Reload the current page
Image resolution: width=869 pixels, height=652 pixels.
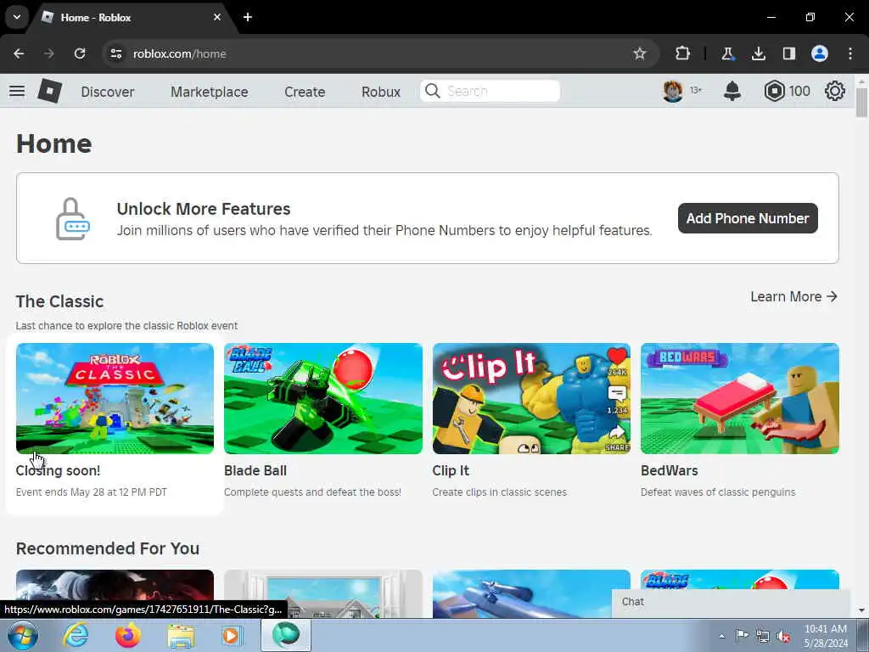pos(80,53)
